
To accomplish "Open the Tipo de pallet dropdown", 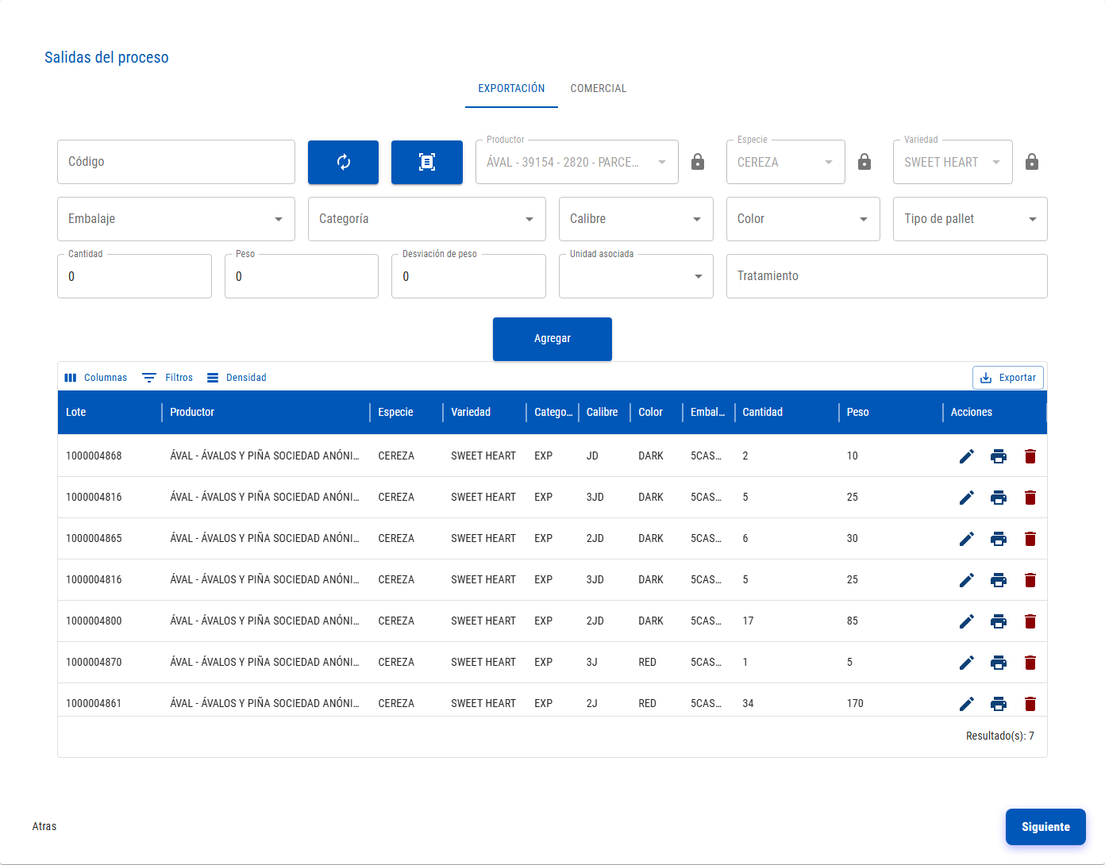I will point(970,219).
